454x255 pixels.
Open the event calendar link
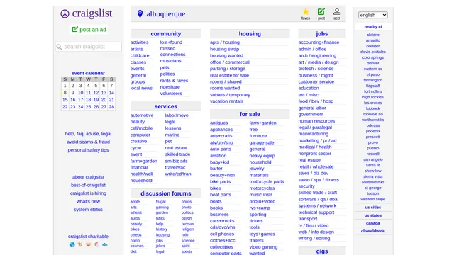(x=88, y=73)
